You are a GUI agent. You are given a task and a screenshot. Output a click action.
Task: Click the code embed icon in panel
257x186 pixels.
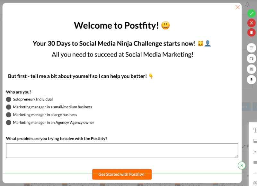(255, 173)
